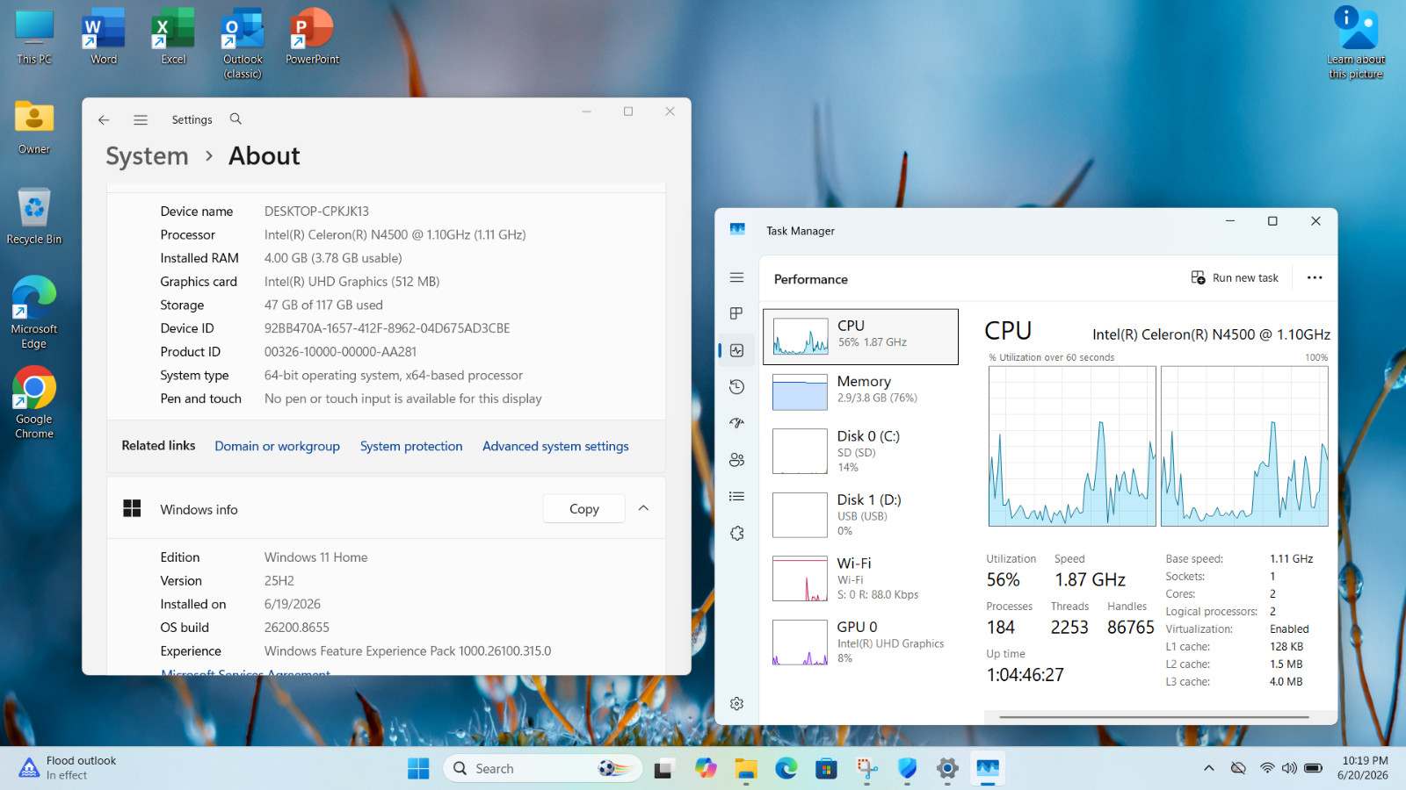Open the clock and date flyout
Image resolution: width=1406 pixels, height=790 pixels.
pyautogui.click(x=1365, y=768)
